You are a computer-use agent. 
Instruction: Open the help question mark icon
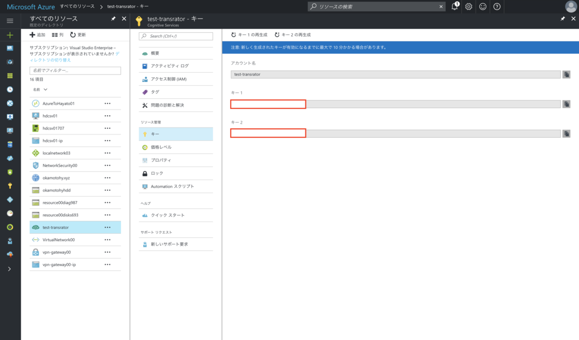(x=497, y=6)
